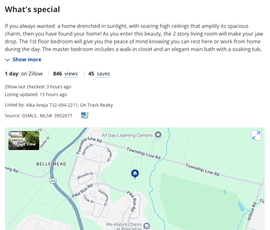
Task: Click the Show more chevron arrow
Action: (7, 60)
